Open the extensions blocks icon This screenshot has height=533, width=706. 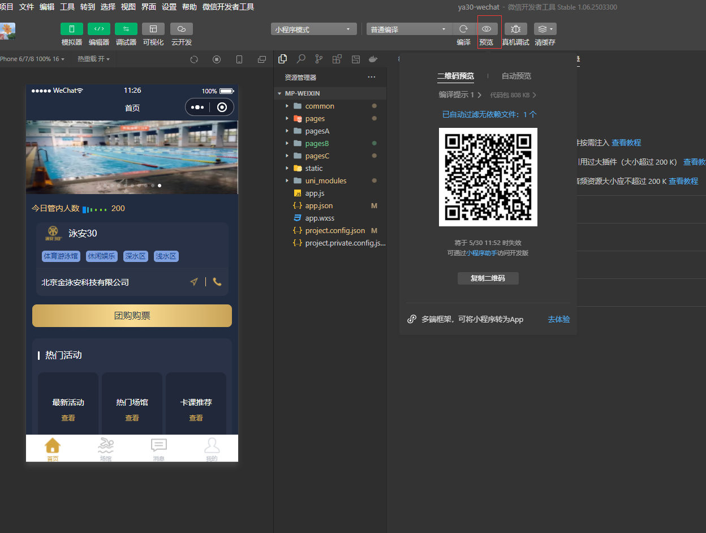[x=337, y=59]
